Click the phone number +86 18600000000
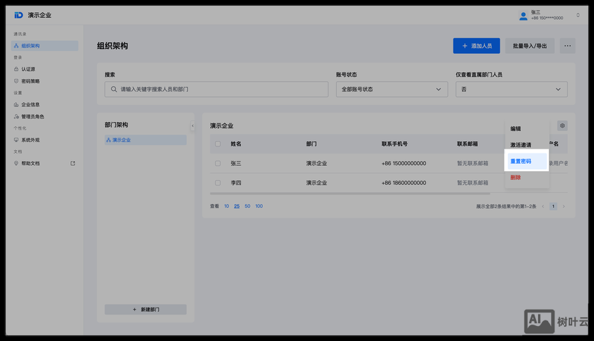 (x=404, y=183)
